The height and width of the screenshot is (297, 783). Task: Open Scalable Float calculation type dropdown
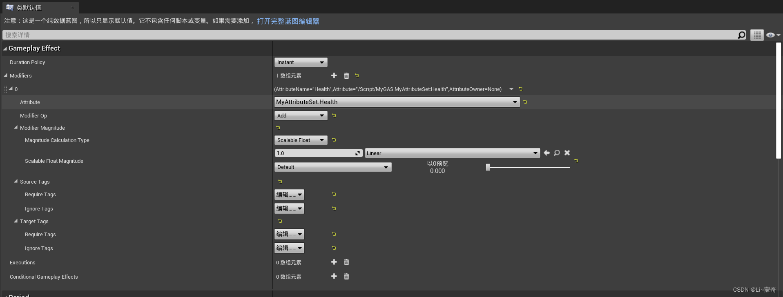pyautogui.click(x=301, y=140)
